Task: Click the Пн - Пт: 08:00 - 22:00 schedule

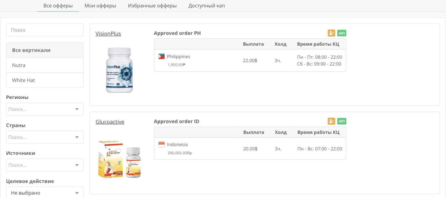Action: (x=320, y=57)
